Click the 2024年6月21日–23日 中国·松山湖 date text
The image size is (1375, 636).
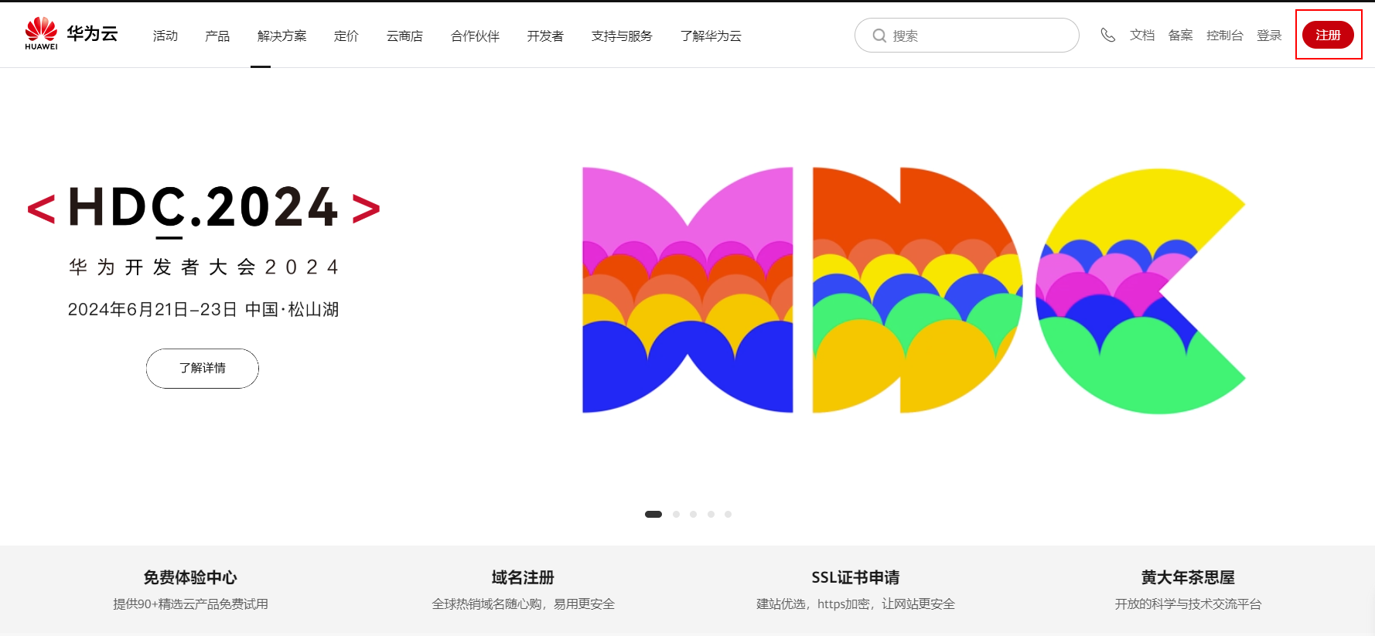[203, 310]
